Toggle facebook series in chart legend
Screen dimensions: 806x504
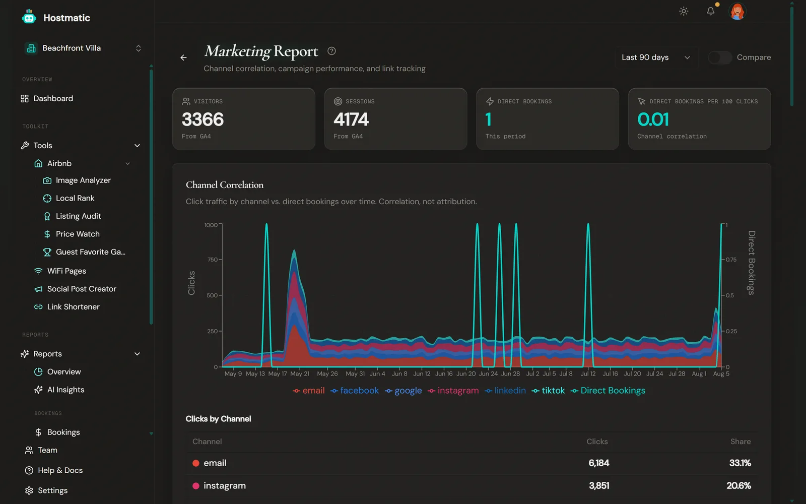click(355, 391)
